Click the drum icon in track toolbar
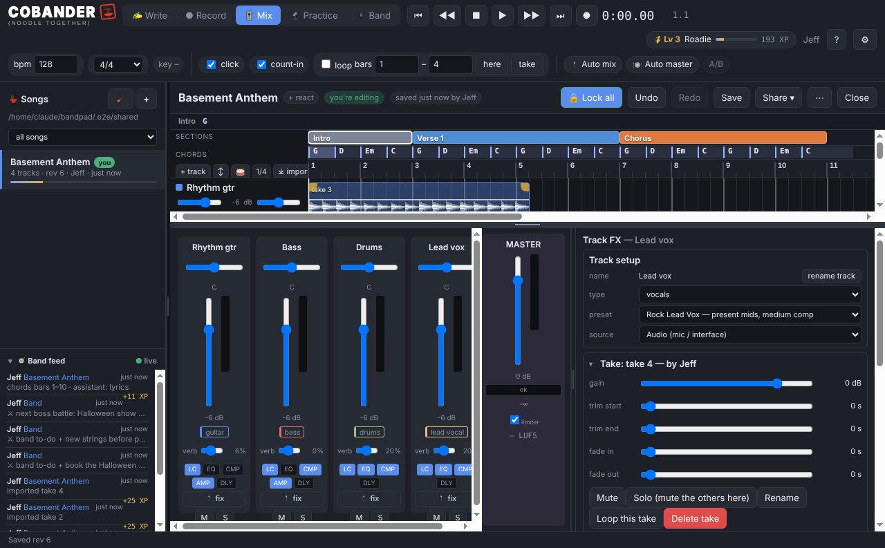The width and height of the screenshot is (885, 548). (x=240, y=171)
